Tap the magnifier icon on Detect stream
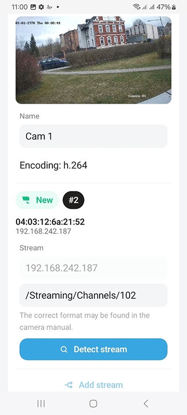This screenshot has width=187, height=415. (x=64, y=349)
